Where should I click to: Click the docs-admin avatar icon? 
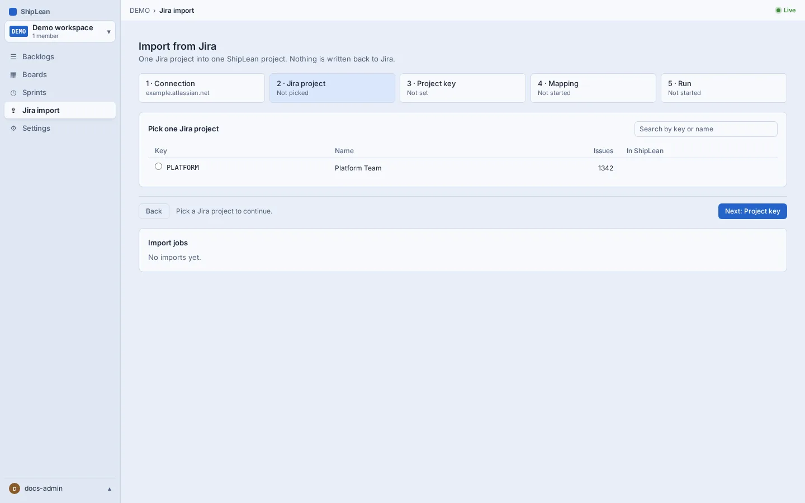15,488
